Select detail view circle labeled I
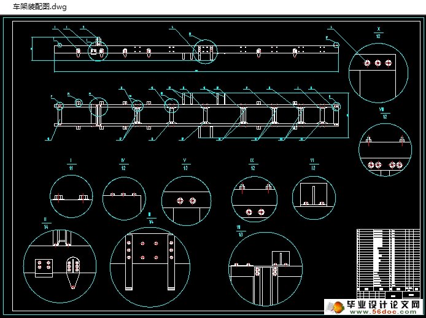The width and height of the screenshot is (426, 318). tap(71, 196)
